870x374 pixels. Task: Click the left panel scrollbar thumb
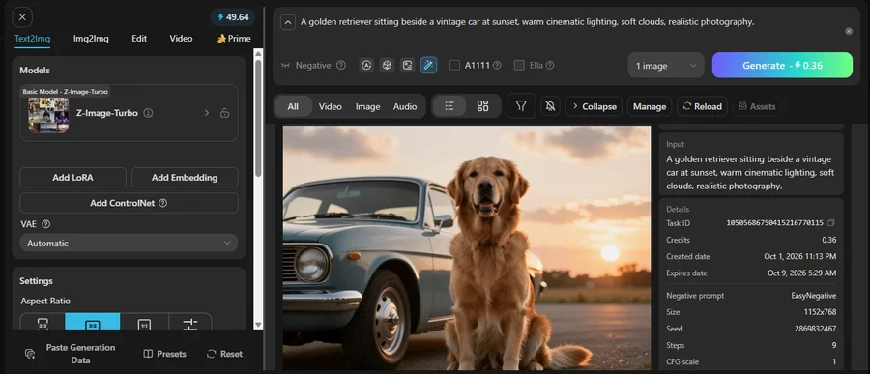coord(258,118)
